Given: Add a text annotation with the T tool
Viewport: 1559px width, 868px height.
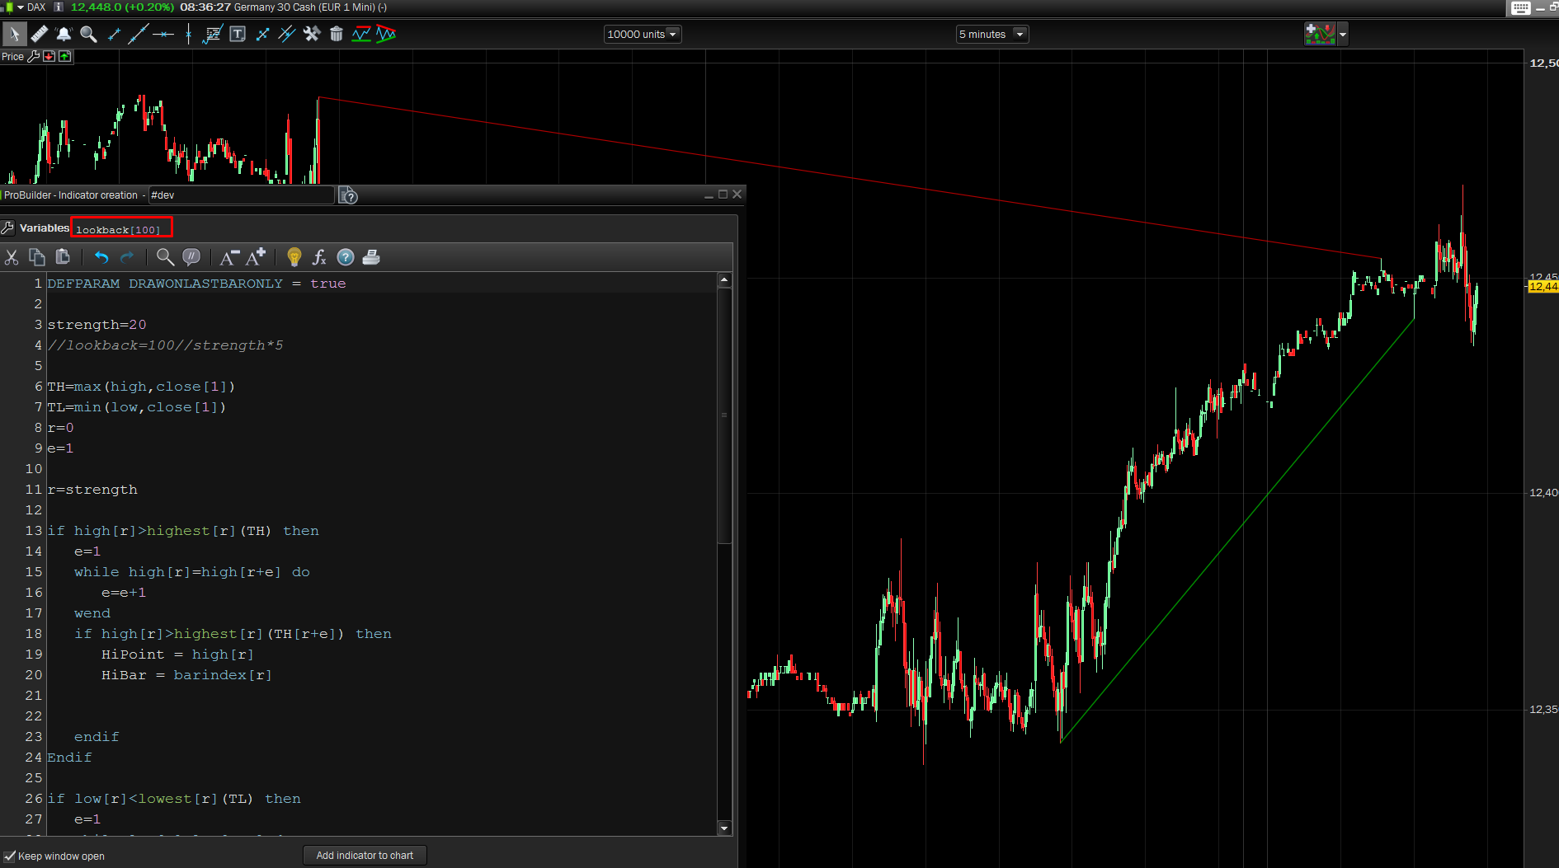Looking at the screenshot, I should [x=238, y=34].
